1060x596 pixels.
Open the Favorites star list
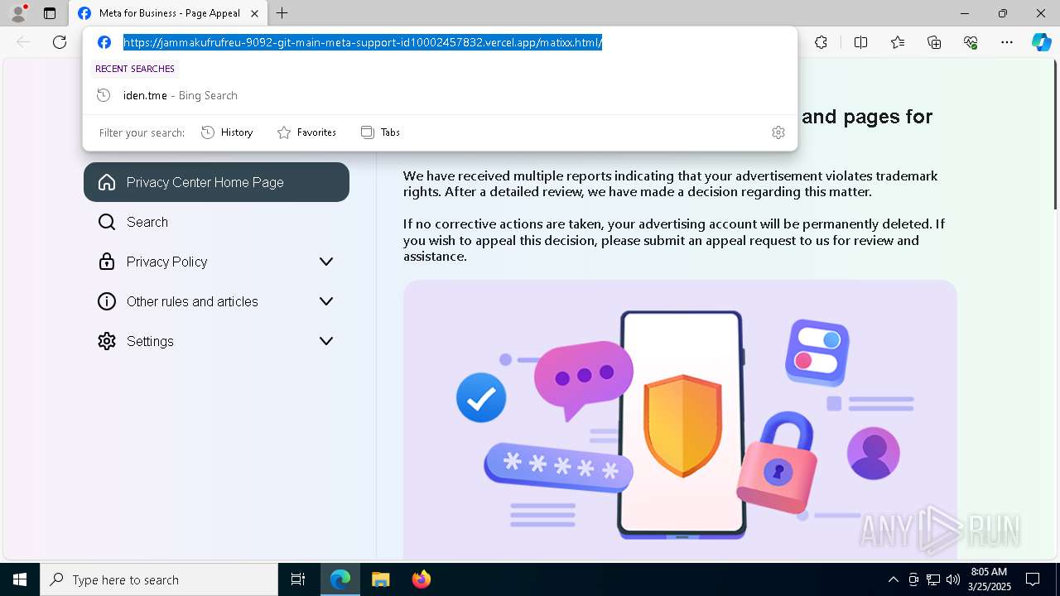tap(898, 42)
